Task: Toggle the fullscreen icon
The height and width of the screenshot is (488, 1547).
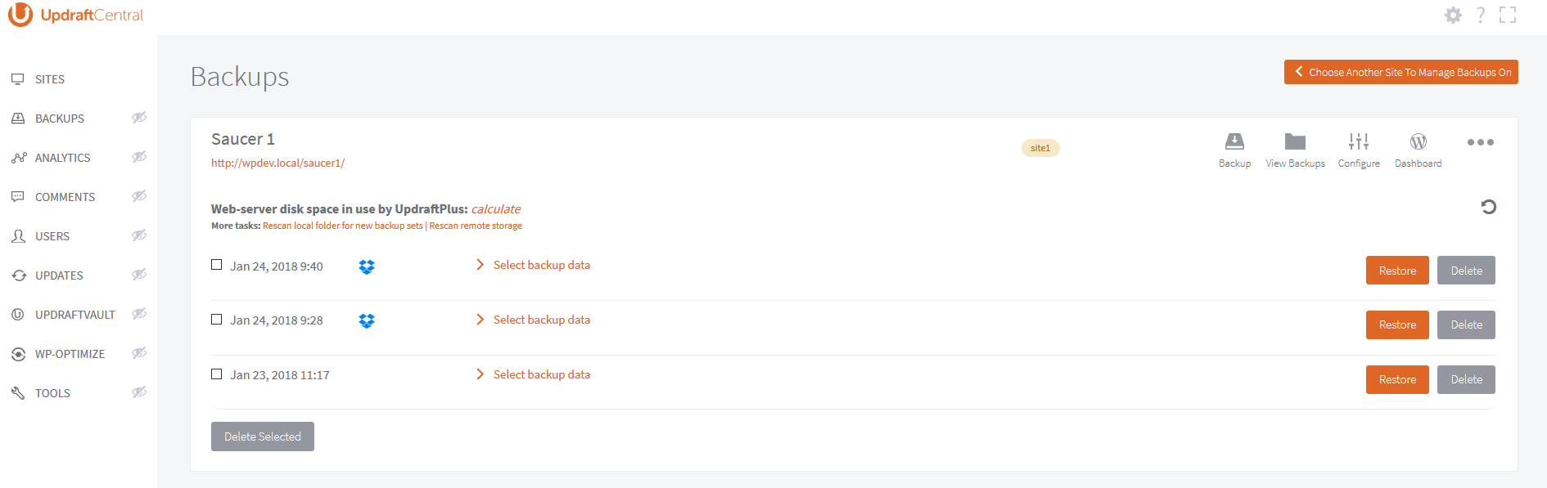Action: (x=1508, y=15)
